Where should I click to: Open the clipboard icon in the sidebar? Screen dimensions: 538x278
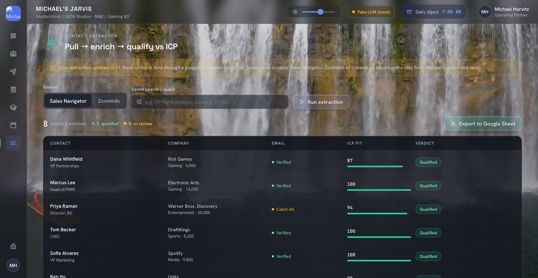13,90
